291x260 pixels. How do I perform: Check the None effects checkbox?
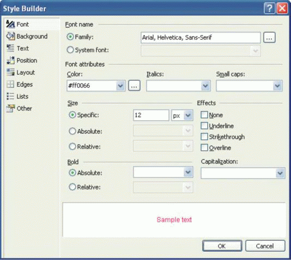tap(204, 115)
